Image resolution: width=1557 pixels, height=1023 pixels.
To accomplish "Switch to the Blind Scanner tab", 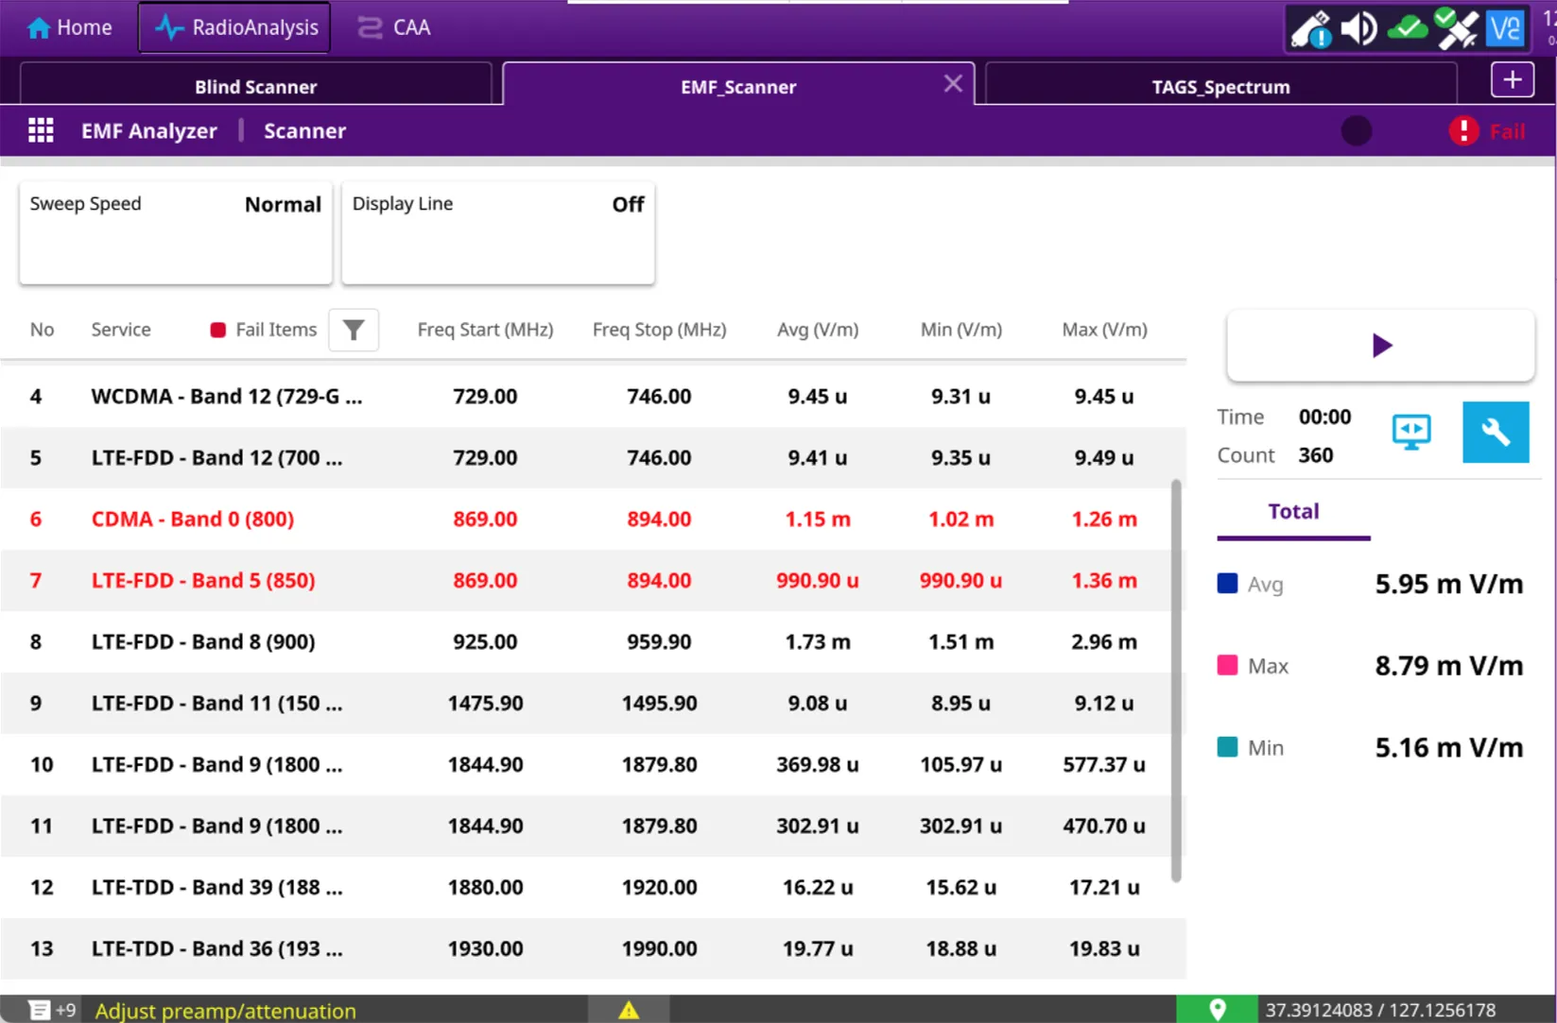I will [255, 87].
